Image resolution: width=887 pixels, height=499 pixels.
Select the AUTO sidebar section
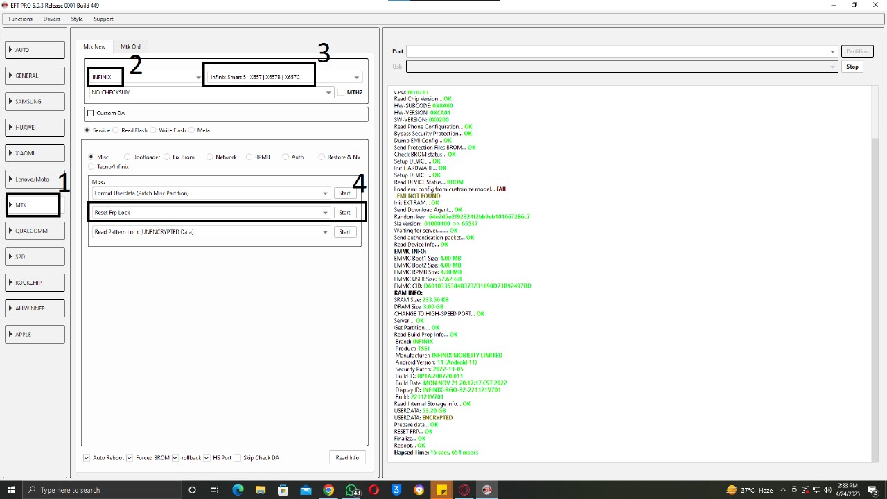(x=35, y=50)
